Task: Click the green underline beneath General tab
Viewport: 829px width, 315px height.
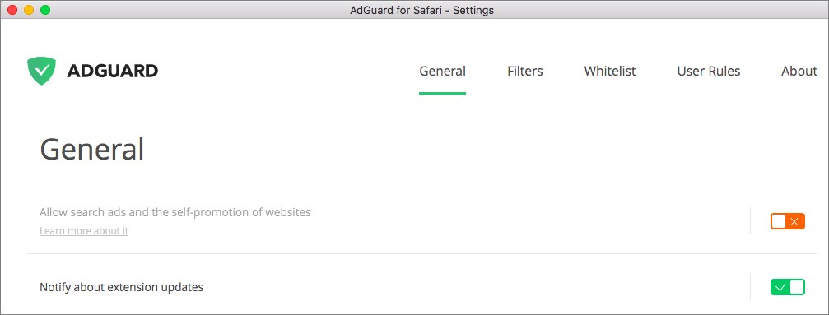Action: pos(443,94)
